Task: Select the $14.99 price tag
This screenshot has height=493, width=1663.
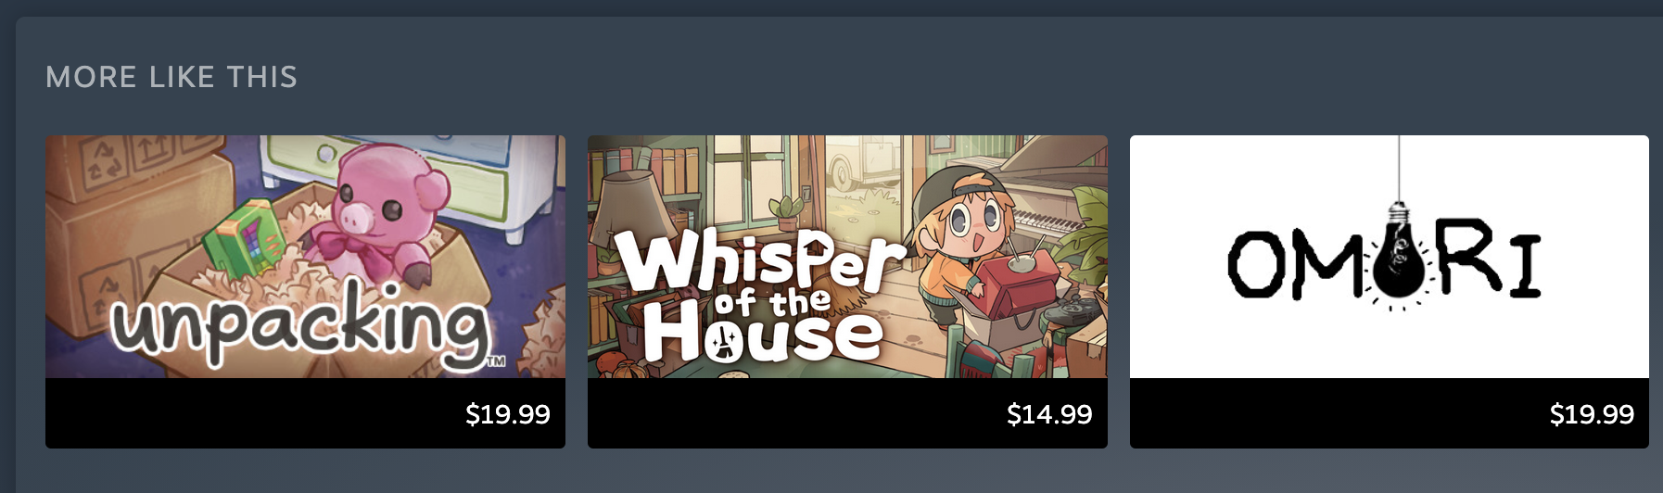Action: (x=1049, y=413)
